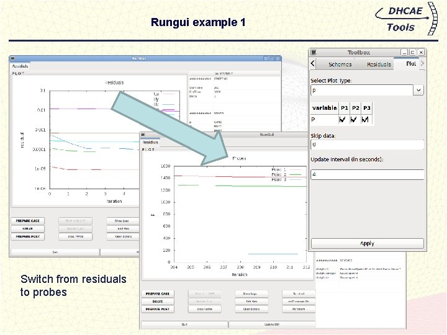The image size is (447, 335).
Task: Toggle the P2 checkbox for variable p
Action: 354,119
